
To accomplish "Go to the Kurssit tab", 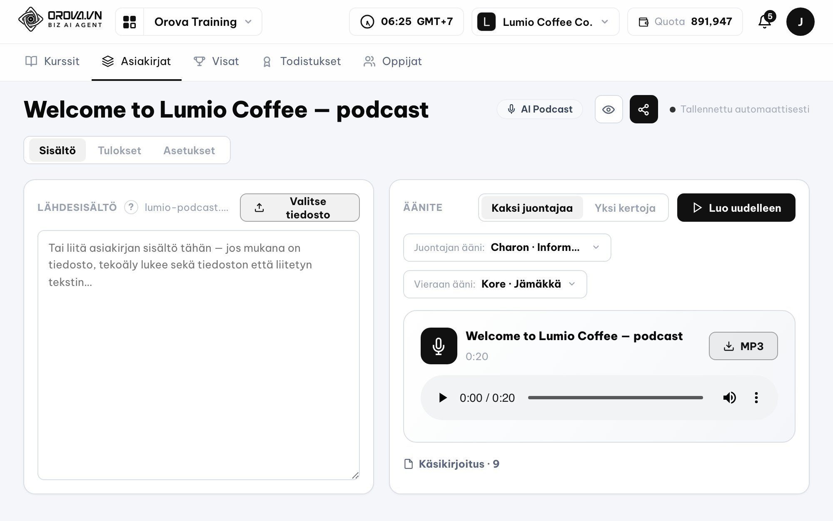I will click(52, 61).
